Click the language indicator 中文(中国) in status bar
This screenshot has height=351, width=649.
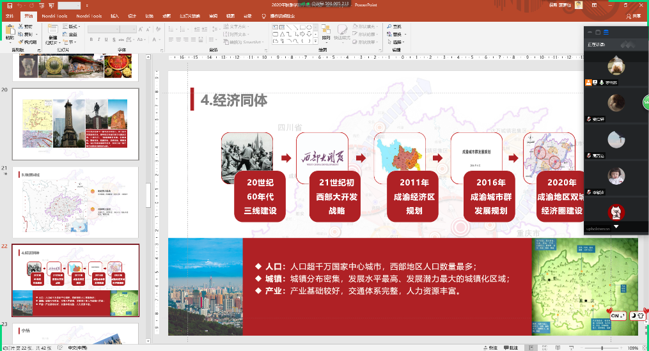pyautogui.click(x=77, y=348)
